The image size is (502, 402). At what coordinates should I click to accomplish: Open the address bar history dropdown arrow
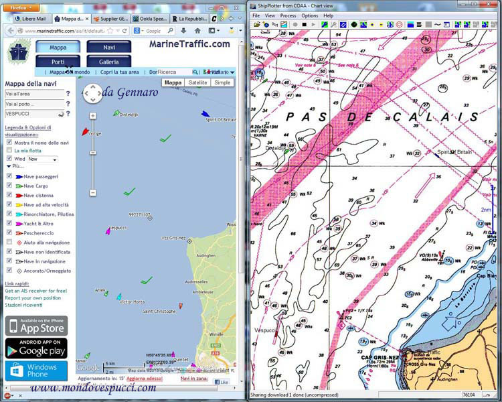[x=118, y=31]
